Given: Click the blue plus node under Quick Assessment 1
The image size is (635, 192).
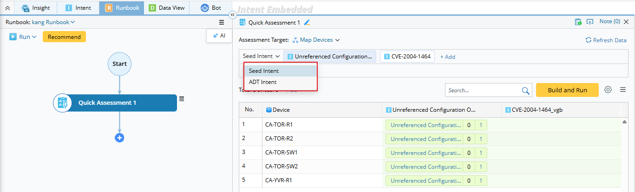Looking at the screenshot, I should tap(119, 138).
